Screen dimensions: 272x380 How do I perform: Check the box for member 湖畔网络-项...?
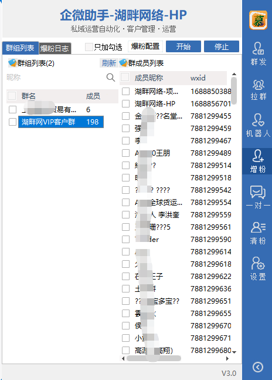[x=125, y=92]
